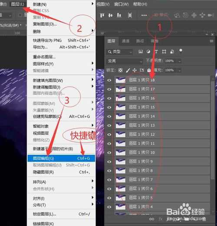Click lock position move icon
Viewport: 217px width, 226px height.
tap(135, 70)
